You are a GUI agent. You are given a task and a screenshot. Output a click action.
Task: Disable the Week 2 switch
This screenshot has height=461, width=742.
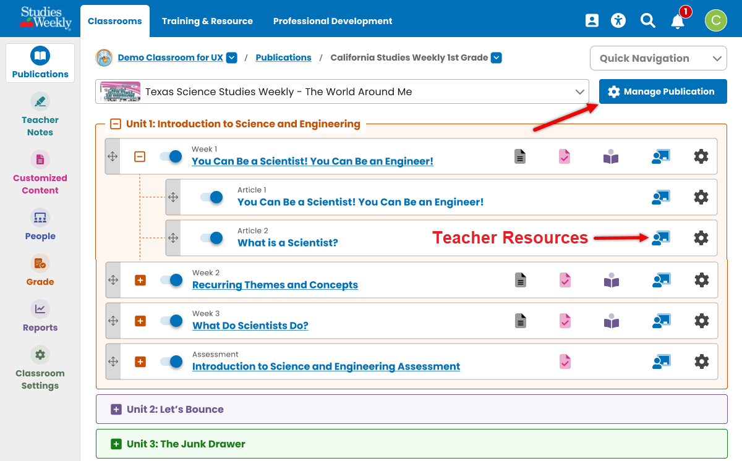coord(171,280)
